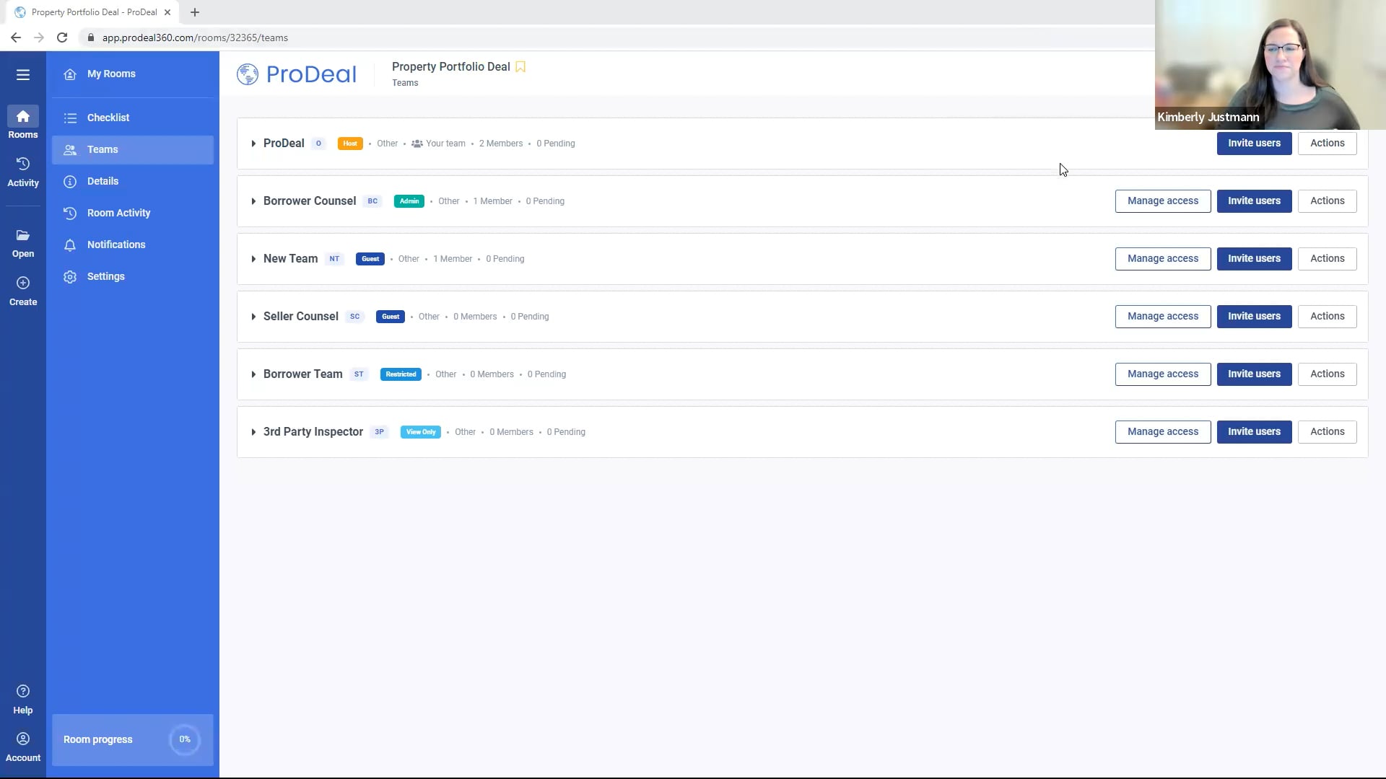Invite users to the New Team
Screen dimensions: 1386x779
[x=1253, y=258]
